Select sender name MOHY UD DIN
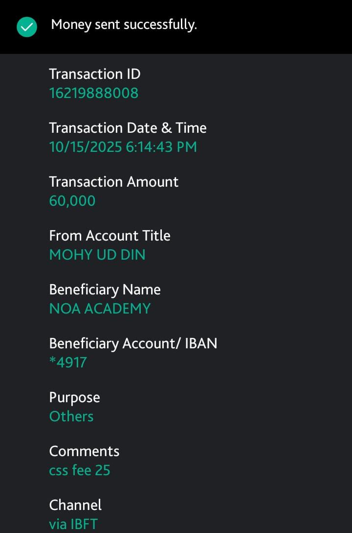The width and height of the screenshot is (352, 533). (97, 255)
